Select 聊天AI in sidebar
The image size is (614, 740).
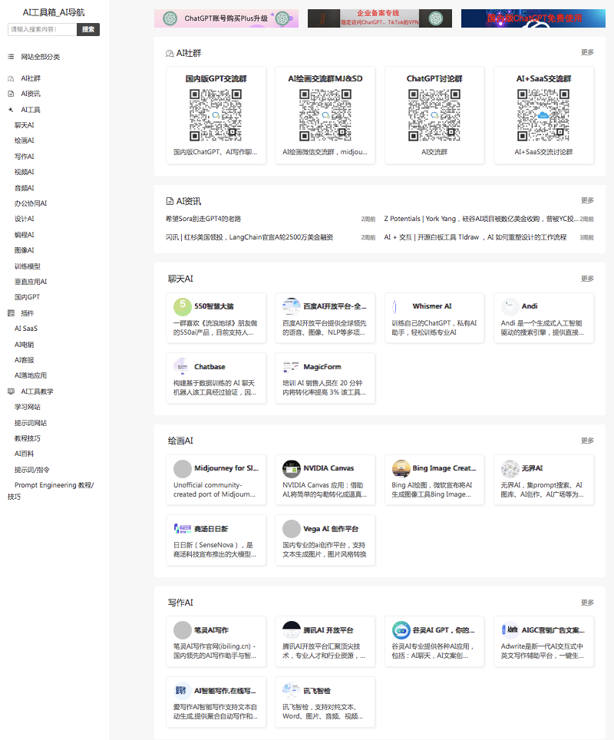tap(24, 125)
